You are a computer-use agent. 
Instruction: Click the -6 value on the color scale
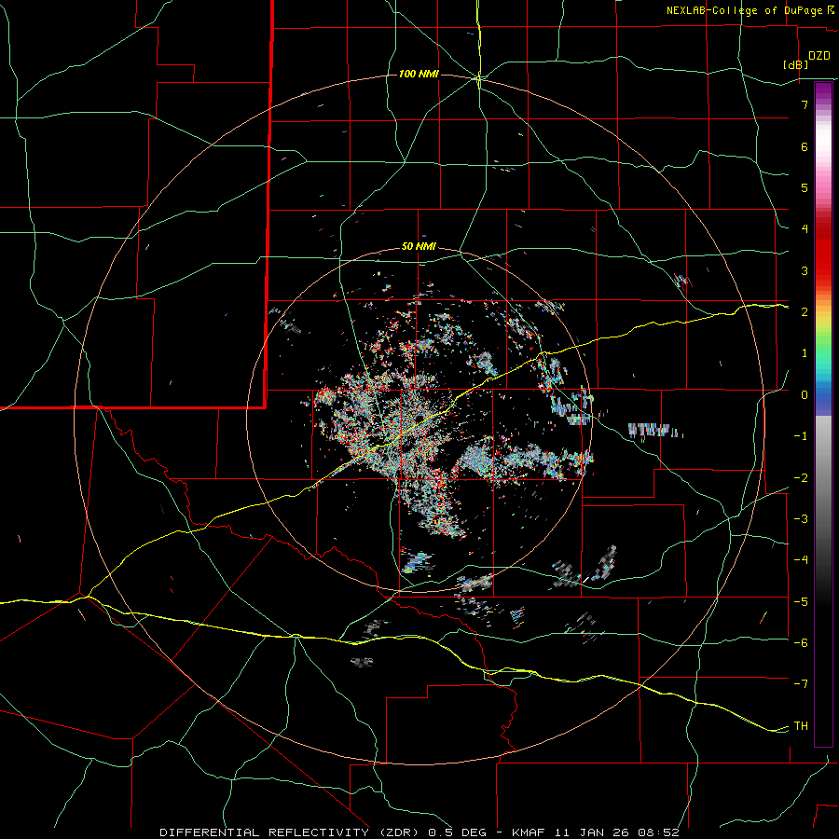click(x=801, y=643)
